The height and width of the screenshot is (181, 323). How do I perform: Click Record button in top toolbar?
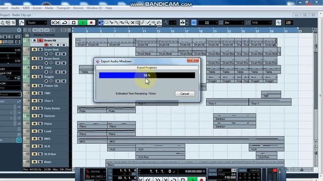tap(91, 23)
